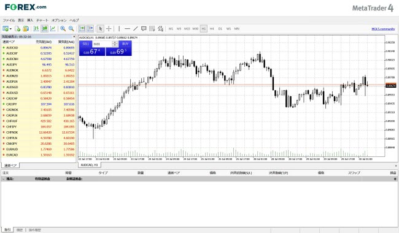
Task: Select AUDCAD in the market watch
Action: pos(39,48)
